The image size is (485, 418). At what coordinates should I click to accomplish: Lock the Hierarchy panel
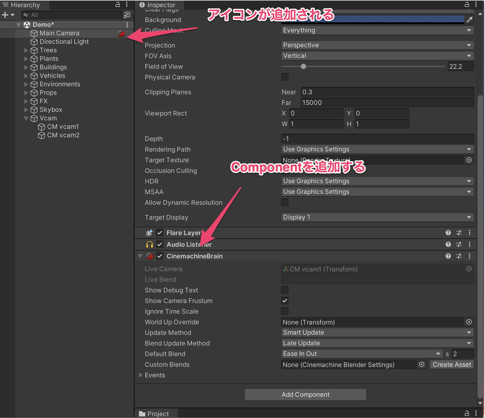tap(117, 5)
